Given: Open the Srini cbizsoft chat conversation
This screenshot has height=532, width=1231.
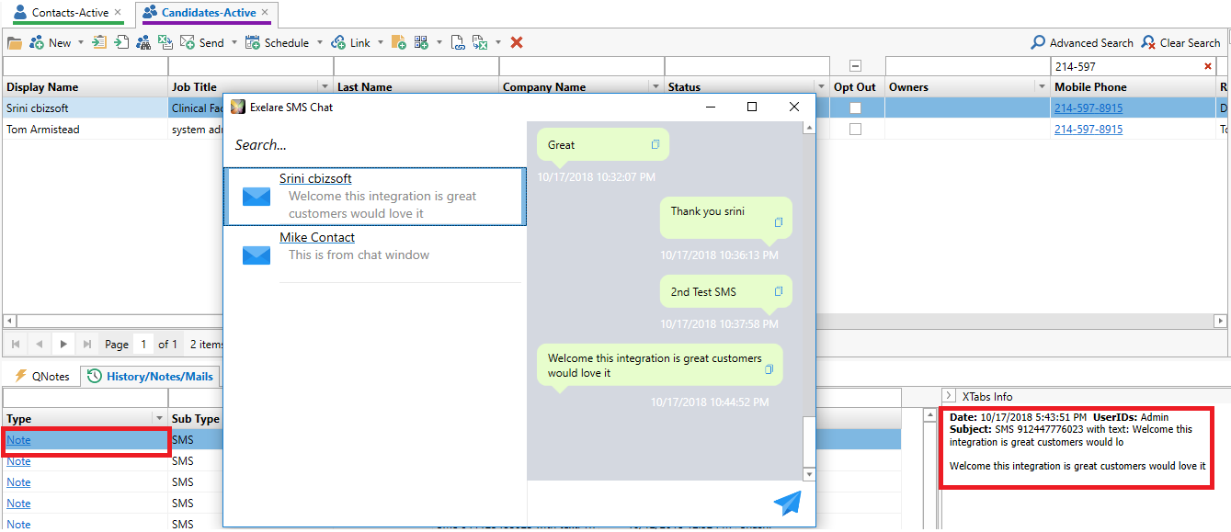Looking at the screenshot, I should tap(375, 196).
